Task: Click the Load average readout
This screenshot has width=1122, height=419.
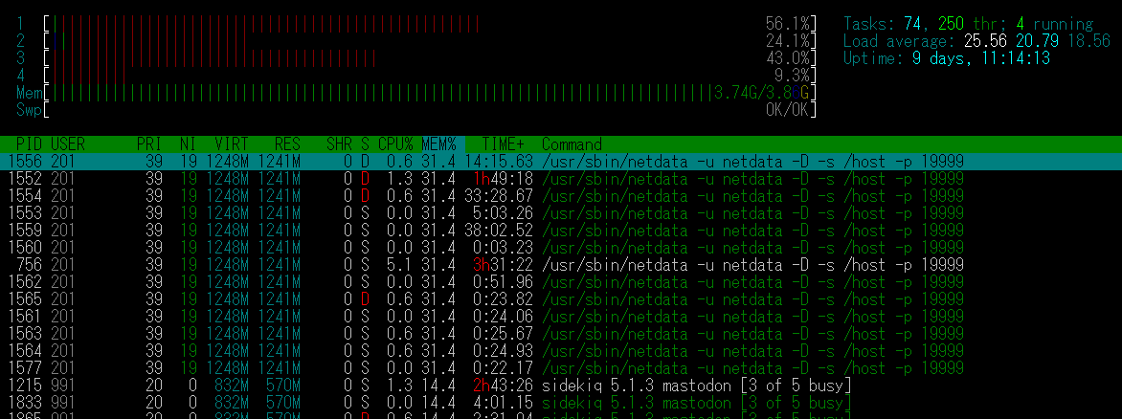Action: (x=976, y=41)
